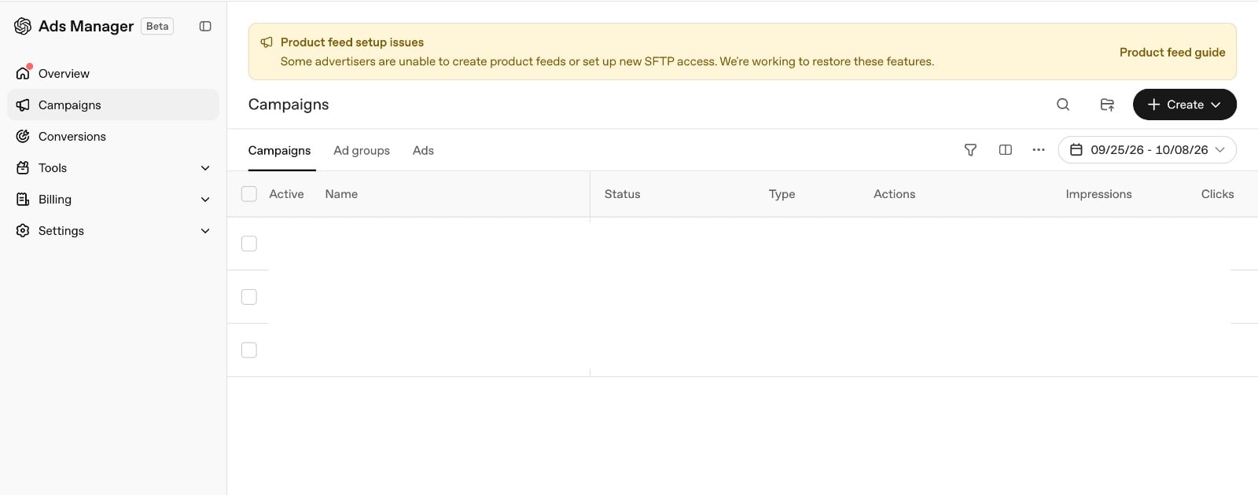Open the Product feed guide link

(1172, 52)
